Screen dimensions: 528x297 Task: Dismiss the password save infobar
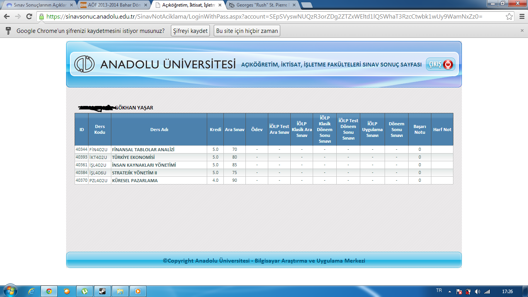click(x=522, y=31)
